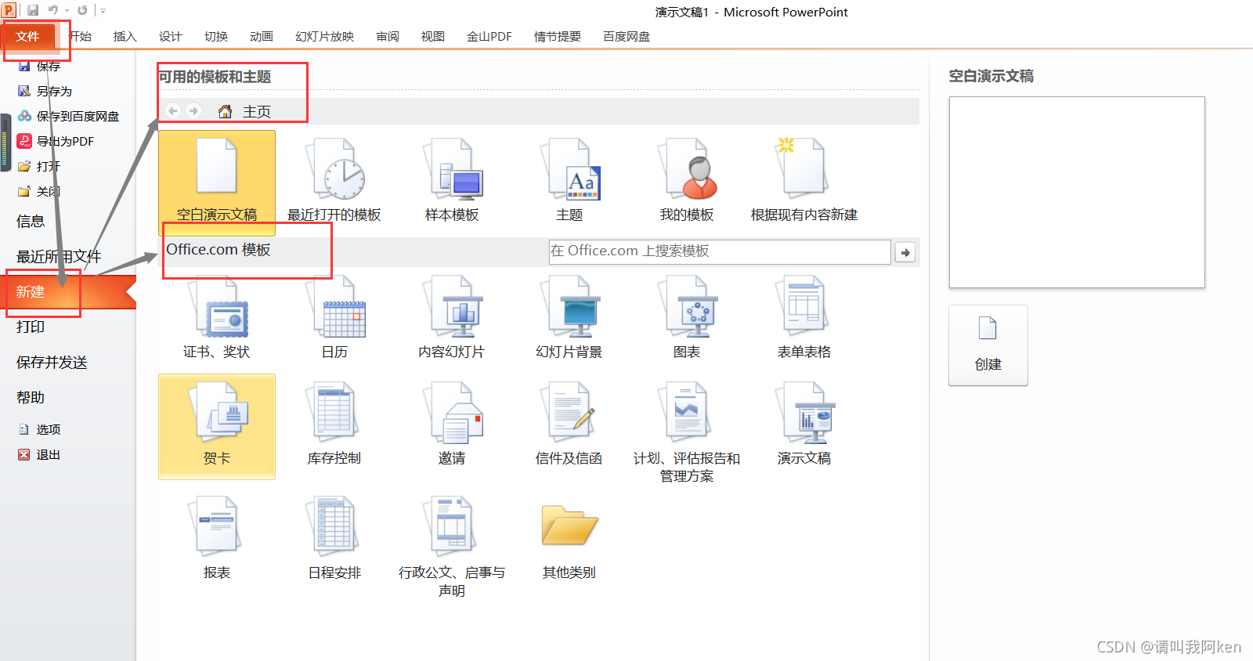Image resolution: width=1253 pixels, height=661 pixels.
Task: Click the Office.com search go arrow button
Action: pos(905,252)
